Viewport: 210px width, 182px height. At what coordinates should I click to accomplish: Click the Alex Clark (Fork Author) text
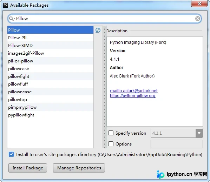[x=132, y=76]
